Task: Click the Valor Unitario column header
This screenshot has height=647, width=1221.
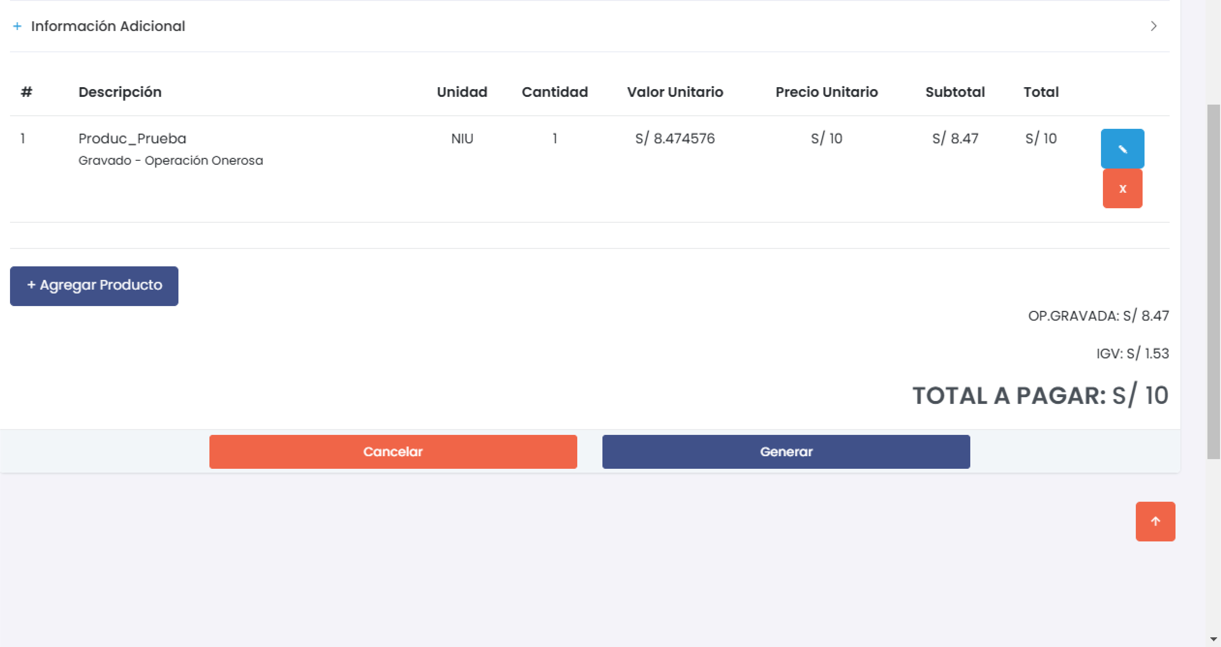Action: (x=674, y=92)
